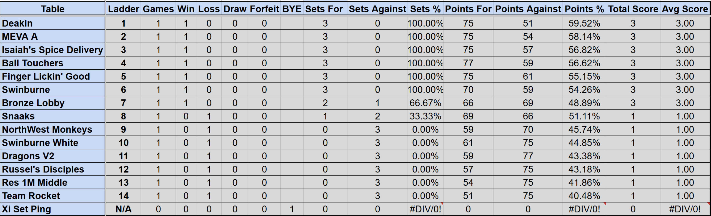Select the Ladder column header
Image resolution: width=711 pixels, height=216 pixels.
123,9
